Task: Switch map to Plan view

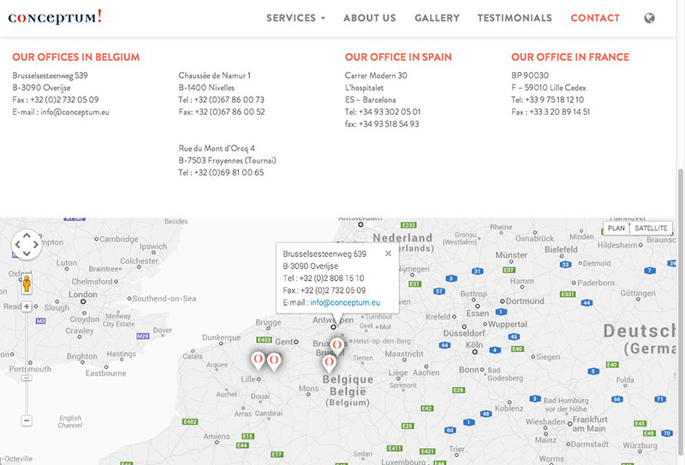Action: pyautogui.click(x=616, y=228)
